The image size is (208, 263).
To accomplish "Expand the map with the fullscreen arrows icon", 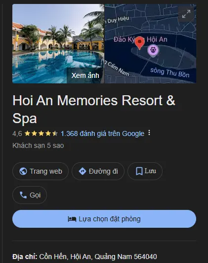I will [x=186, y=14].
